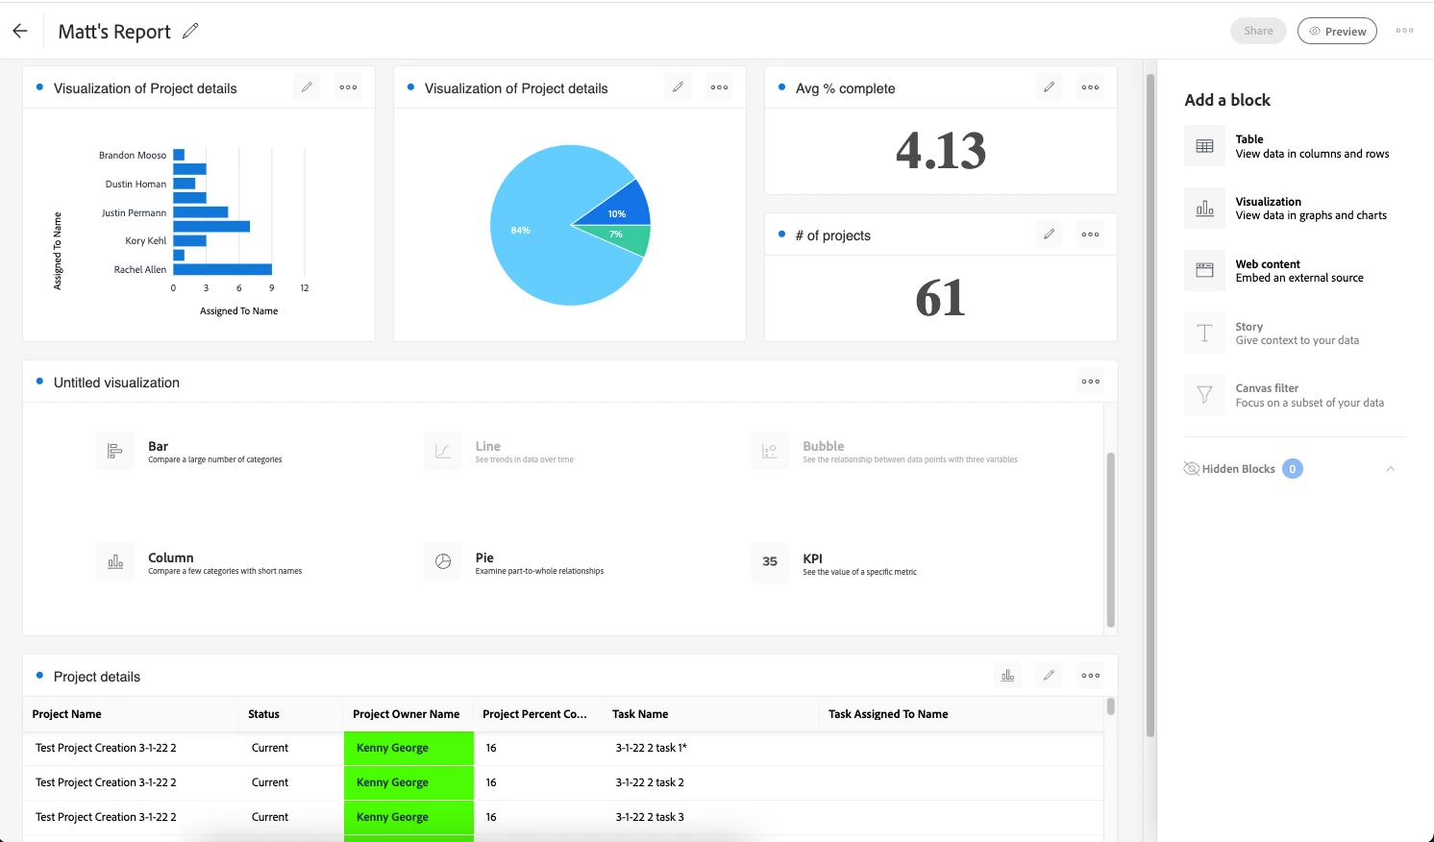The height and width of the screenshot is (842, 1434).
Task: Click the Task Name column header
Action: point(710,714)
